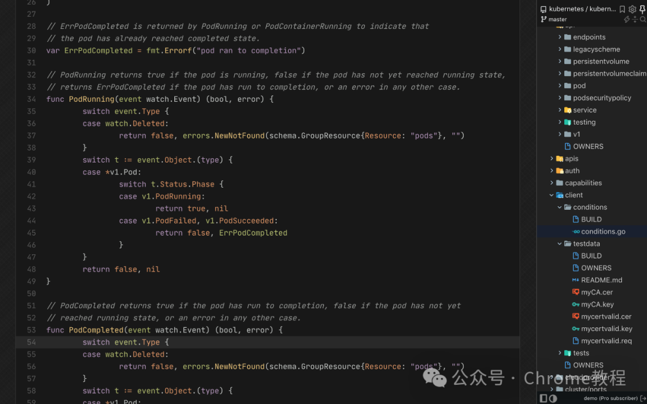Select the auth folder name
Image resolution: width=647 pixels, height=404 pixels.
[x=572, y=171]
